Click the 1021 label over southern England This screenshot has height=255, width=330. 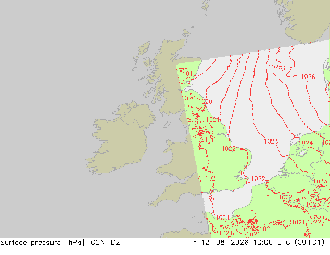pyautogui.click(x=212, y=178)
